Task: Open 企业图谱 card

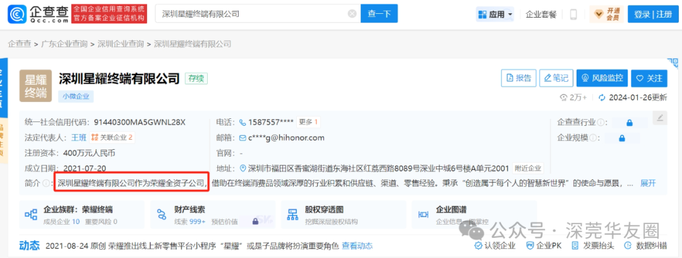Action: pyautogui.click(x=474, y=215)
